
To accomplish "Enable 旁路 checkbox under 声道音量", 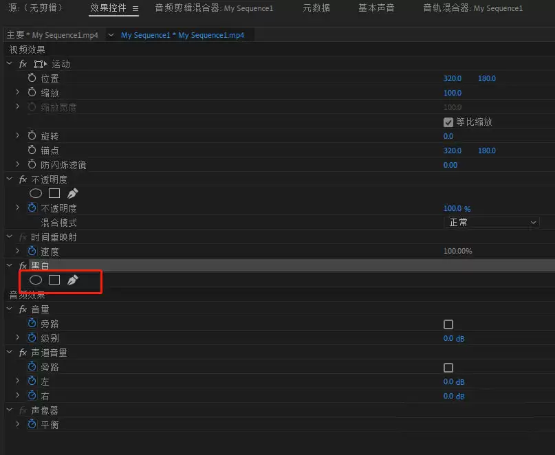I will [448, 368].
